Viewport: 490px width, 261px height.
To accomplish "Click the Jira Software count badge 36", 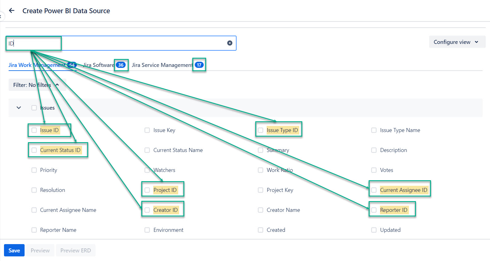I will point(121,65).
